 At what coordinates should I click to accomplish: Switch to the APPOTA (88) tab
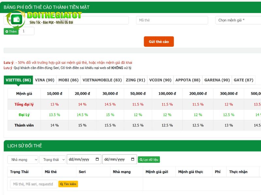point(188,80)
